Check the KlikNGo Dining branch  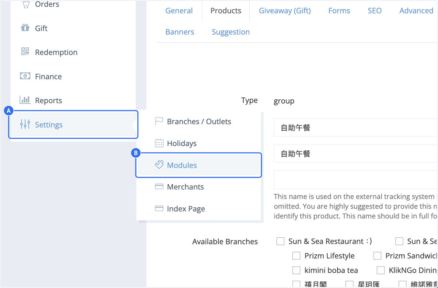click(x=381, y=270)
